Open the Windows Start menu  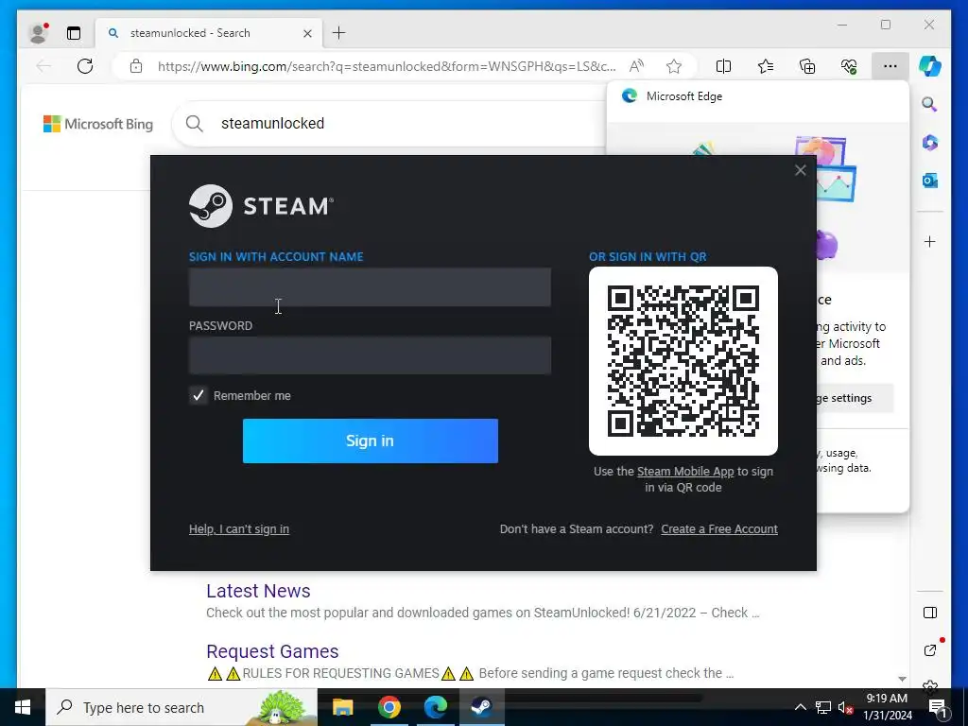[x=23, y=707]
